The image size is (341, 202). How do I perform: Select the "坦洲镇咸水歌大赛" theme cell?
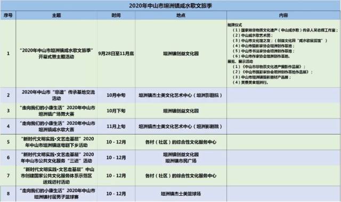(x=56, y=127)
